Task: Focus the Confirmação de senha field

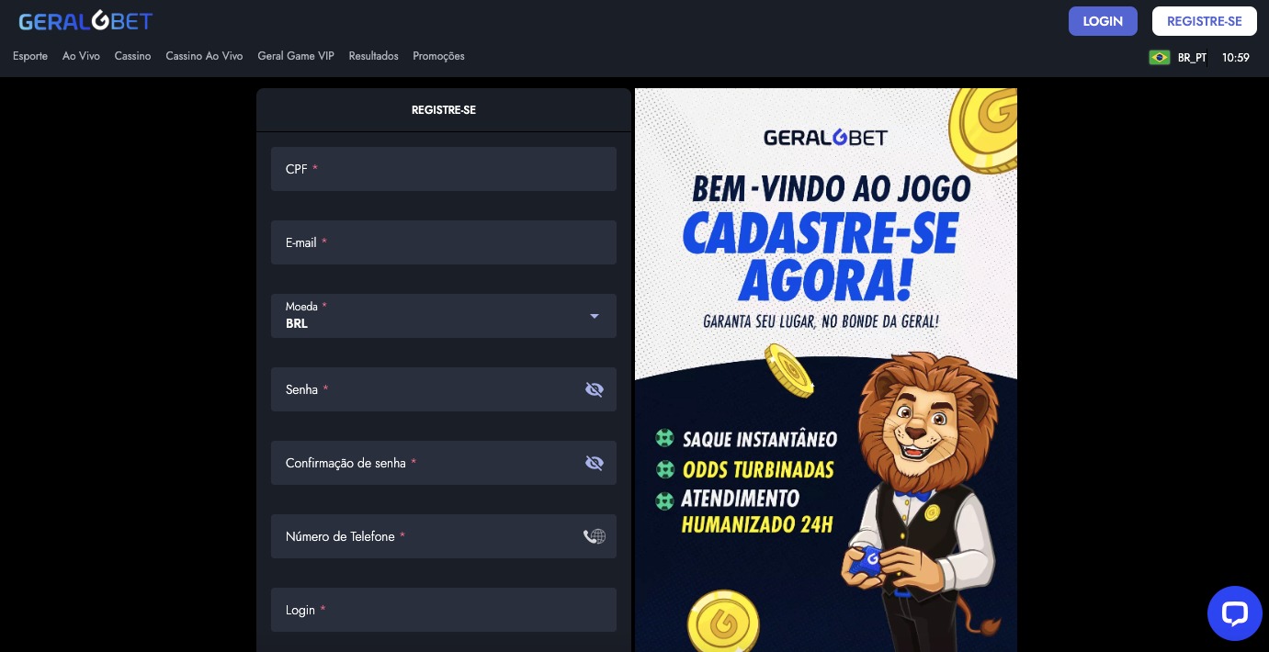Action: (x=444, y=463)
